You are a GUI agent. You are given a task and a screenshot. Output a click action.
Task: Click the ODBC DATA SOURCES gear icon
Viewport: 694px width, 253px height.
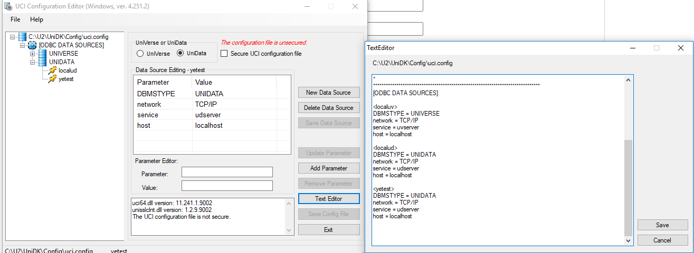click(x=32, y=45)
